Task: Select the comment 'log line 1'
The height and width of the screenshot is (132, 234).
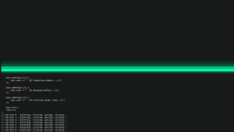Action: point(35,118)
